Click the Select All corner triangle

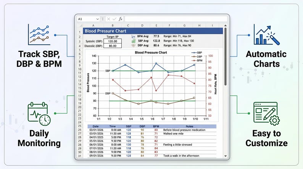(x=80, y=26)
